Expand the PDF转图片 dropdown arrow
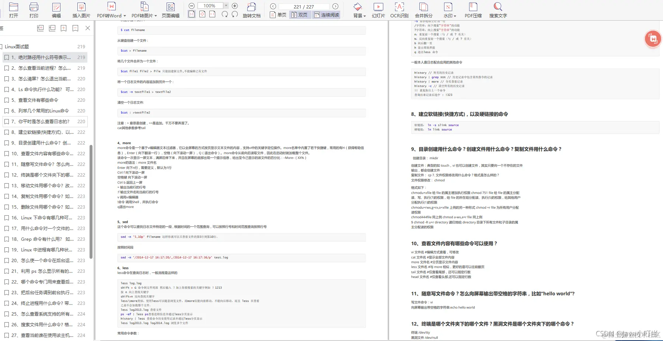This screenshot has height=341, width=663. tap(156, 16)
